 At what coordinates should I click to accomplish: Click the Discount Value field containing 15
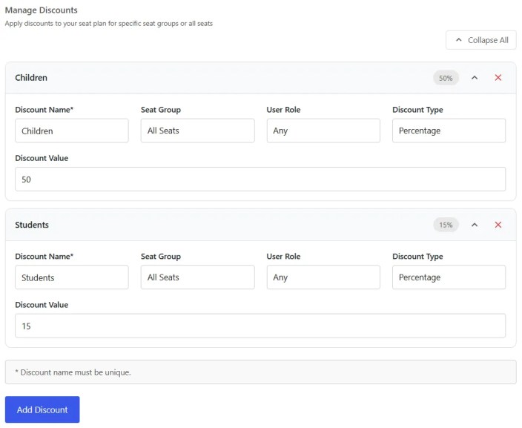pyautogui.click(x=260, y=326)
